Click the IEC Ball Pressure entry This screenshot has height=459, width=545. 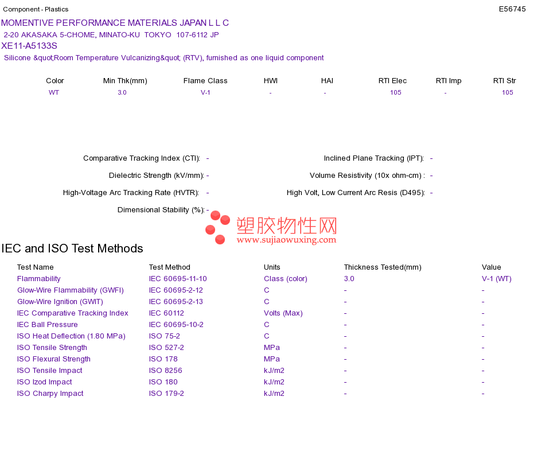[x=47, y=325]
